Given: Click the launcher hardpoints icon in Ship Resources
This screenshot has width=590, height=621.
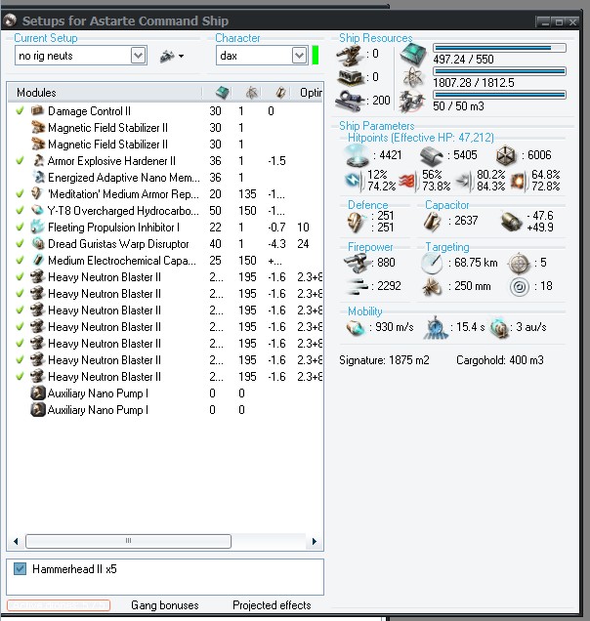Looking at the screenshot, I should pyautogui.click(x=350, y=77).
